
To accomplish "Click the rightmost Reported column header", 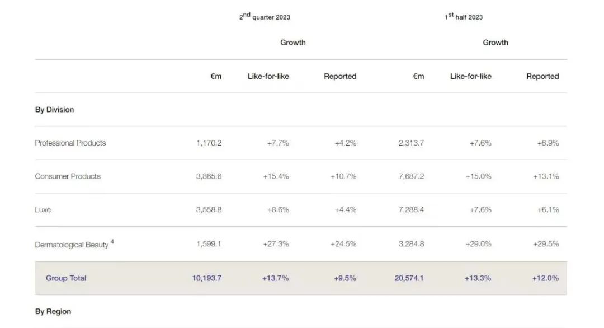I will pyautogui.click(x=542, y=76).
